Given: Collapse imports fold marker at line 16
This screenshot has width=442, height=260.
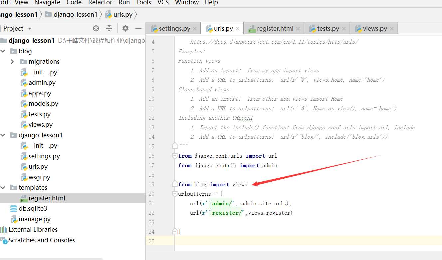Looking at the screenshot, I should (x=175, y=156).
